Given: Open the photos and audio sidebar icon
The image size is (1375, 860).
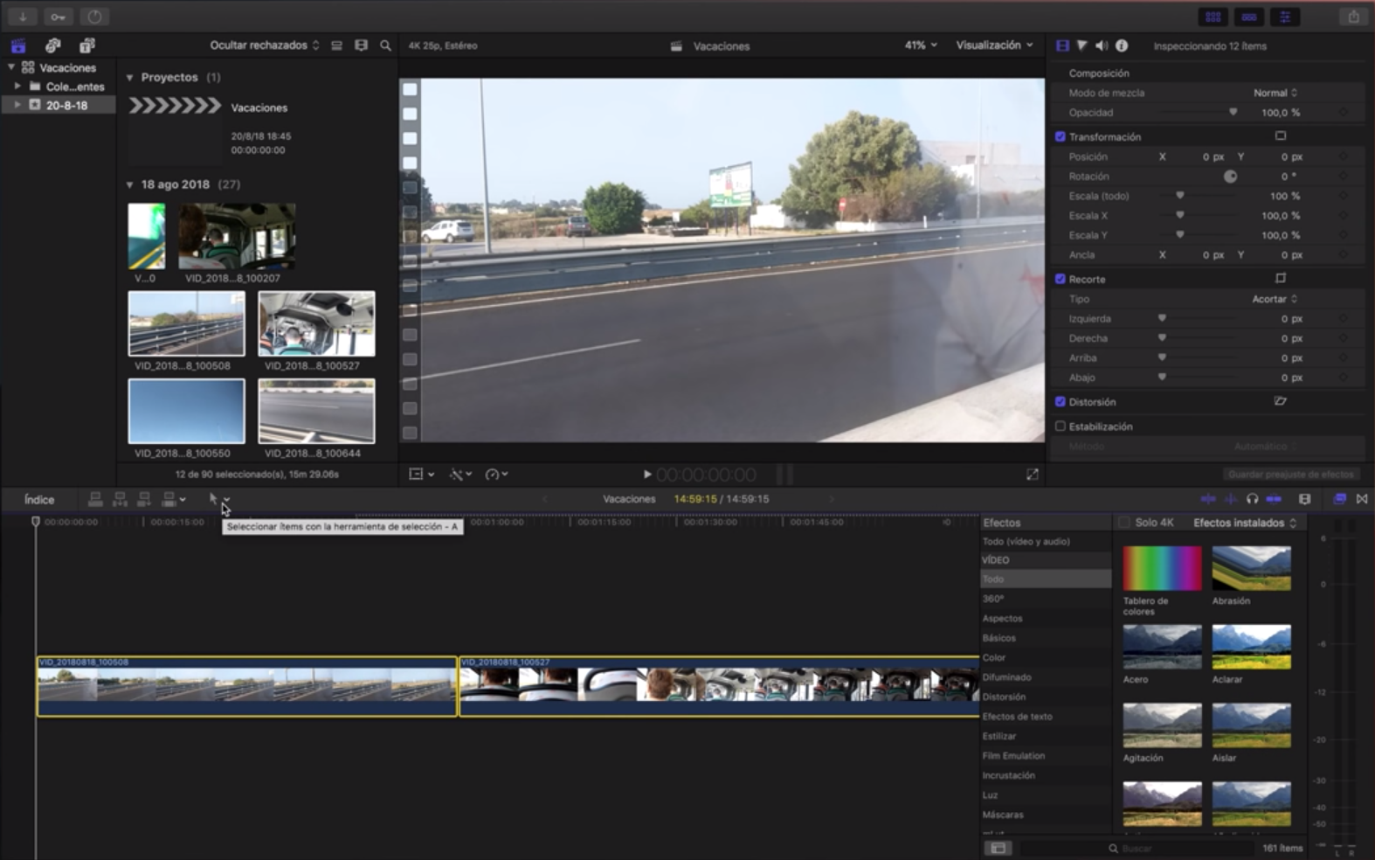Looking at the screenshot, I should [x=52, y=45].
